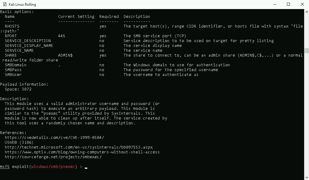Image resolution: width=309 pixels, height=180 pixels.
Task: Click the 445 RPORT setting value
Action: [61, 36]
